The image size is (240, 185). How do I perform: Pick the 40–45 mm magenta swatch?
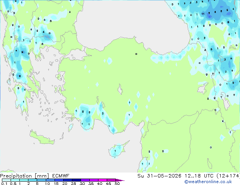pos(103,180)
